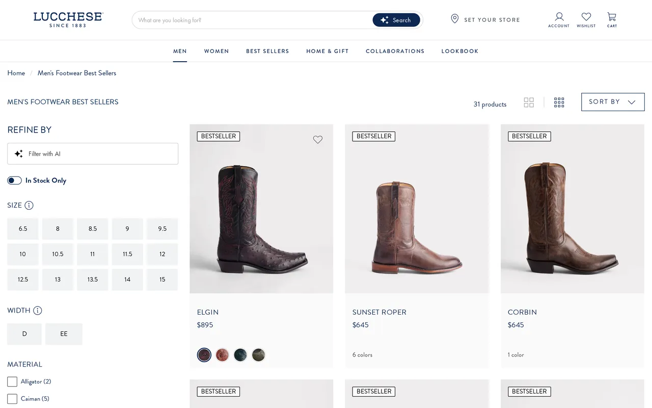652x408 pixels.
Task: Click the Filter with AI field
Action: (x=93, y=154)
